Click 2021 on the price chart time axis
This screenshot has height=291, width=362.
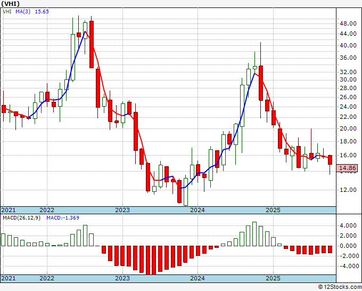[9, 210]
